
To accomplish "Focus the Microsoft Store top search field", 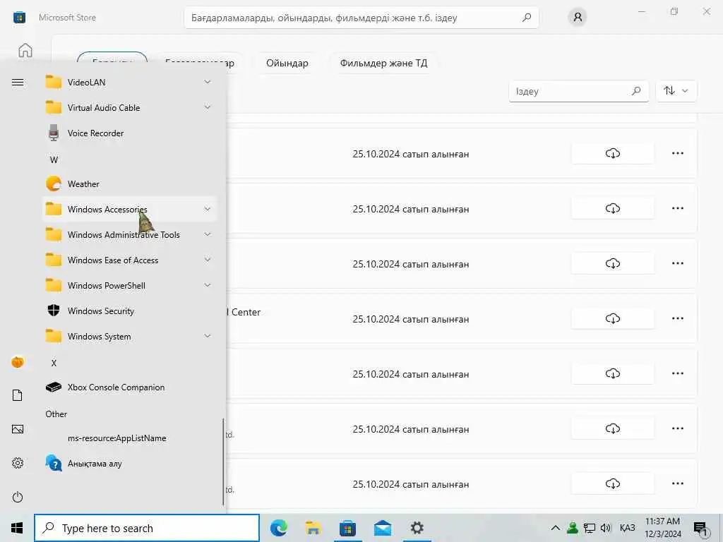I will click(361, 18).
